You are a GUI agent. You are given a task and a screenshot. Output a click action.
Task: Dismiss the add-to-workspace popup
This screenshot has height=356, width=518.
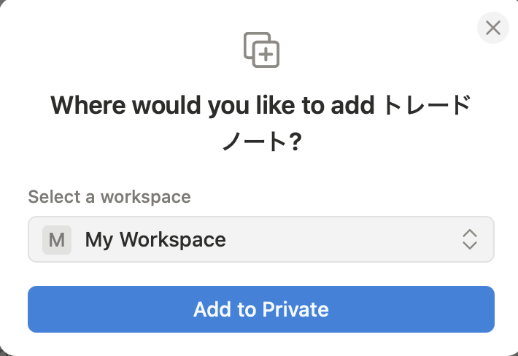(x=492, y=28)
